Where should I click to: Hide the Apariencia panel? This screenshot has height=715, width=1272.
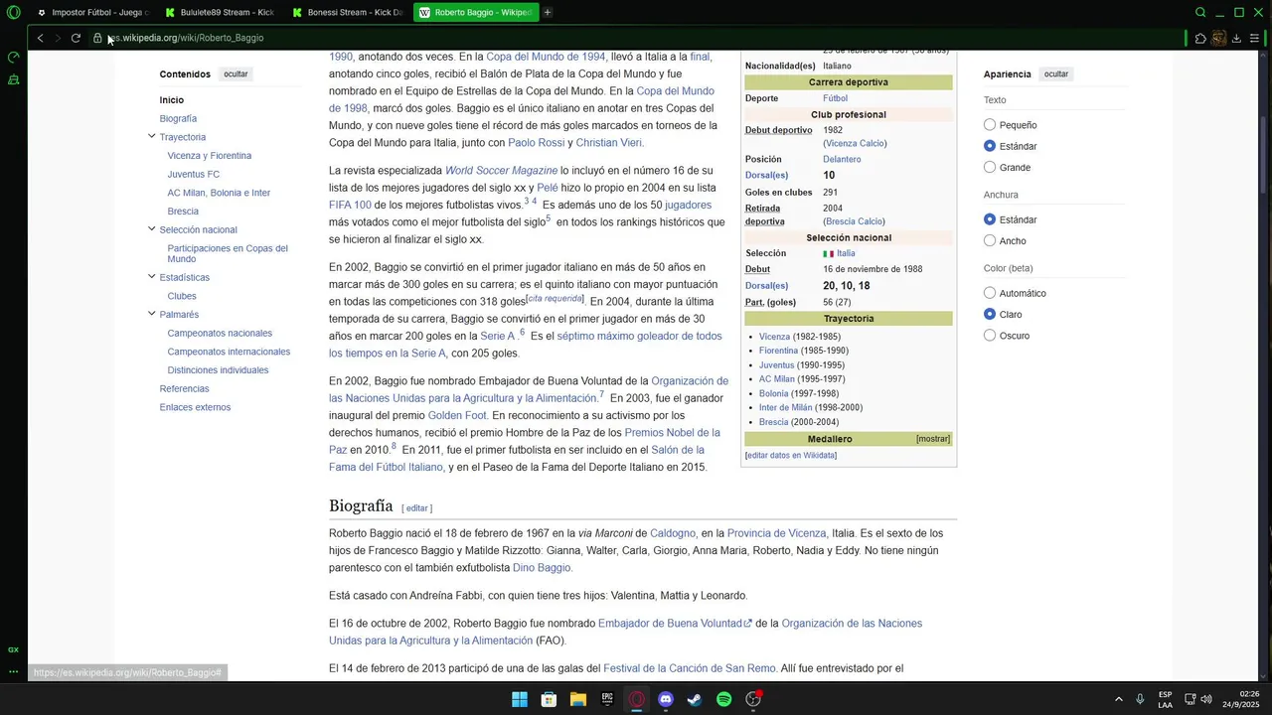(1056, 74)
